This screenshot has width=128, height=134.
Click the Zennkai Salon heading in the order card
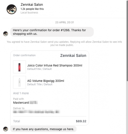pos(73,56)
